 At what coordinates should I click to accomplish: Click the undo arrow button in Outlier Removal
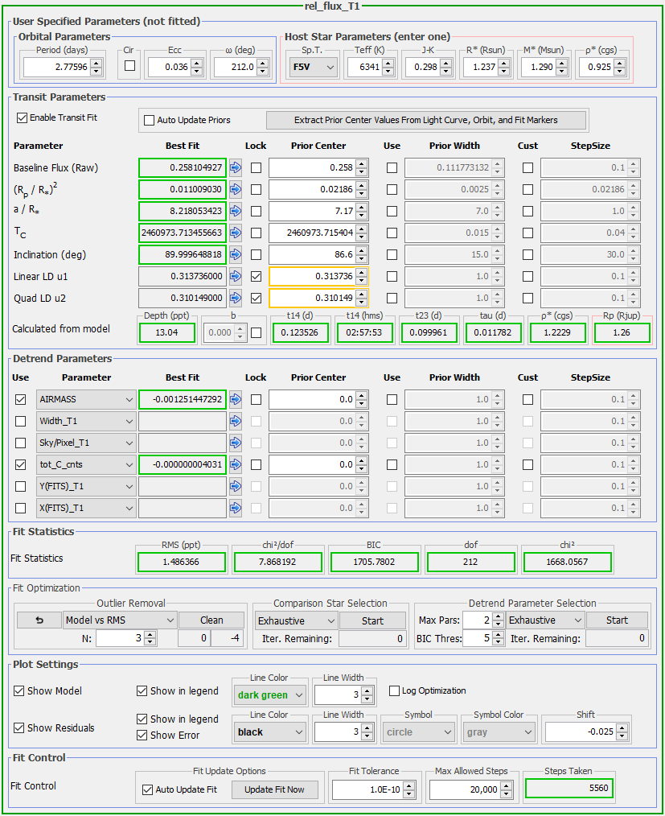[x=38, y=620]
